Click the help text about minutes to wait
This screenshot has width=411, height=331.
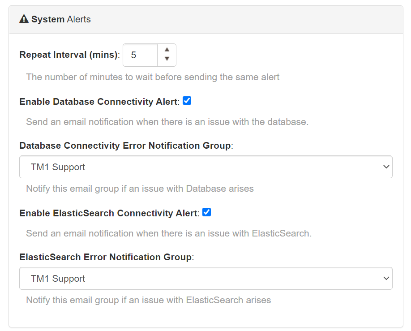(153, 77)
